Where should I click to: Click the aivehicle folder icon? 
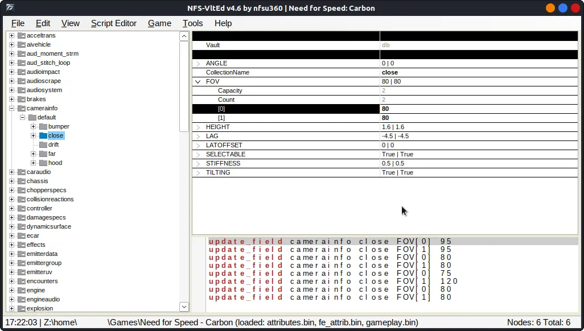pos(22,44)
